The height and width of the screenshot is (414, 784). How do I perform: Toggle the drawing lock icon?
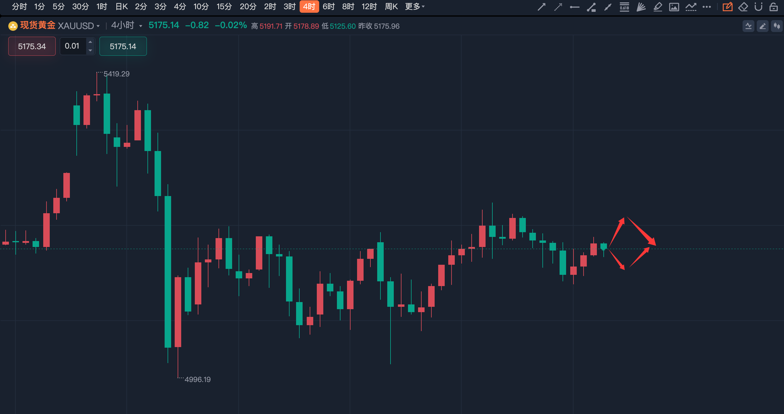pyautogui.click(x=773, y=7)
